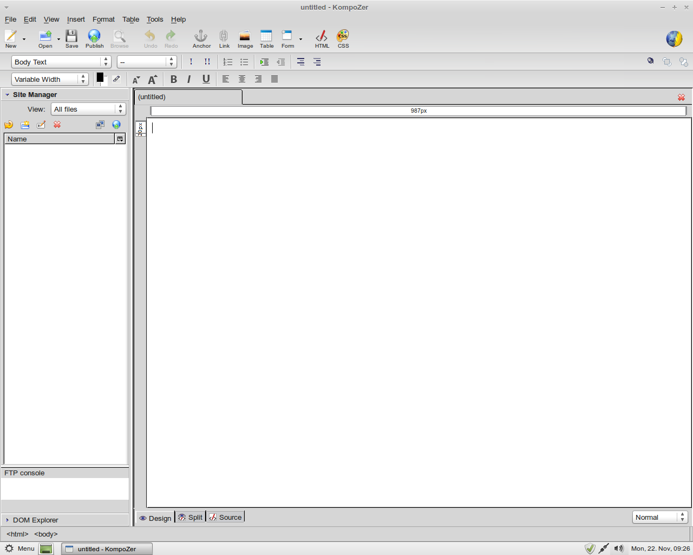Insert an Image from the toolbar
This screenshot has width=693, height=555.
[245, 38]
